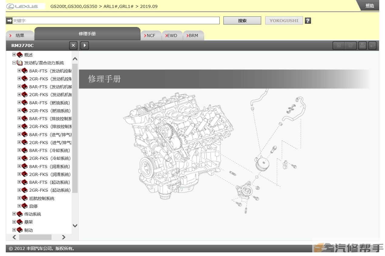
Task: Collapse the 发动机/混合动力系统 tree node
Action: point(14,63)
